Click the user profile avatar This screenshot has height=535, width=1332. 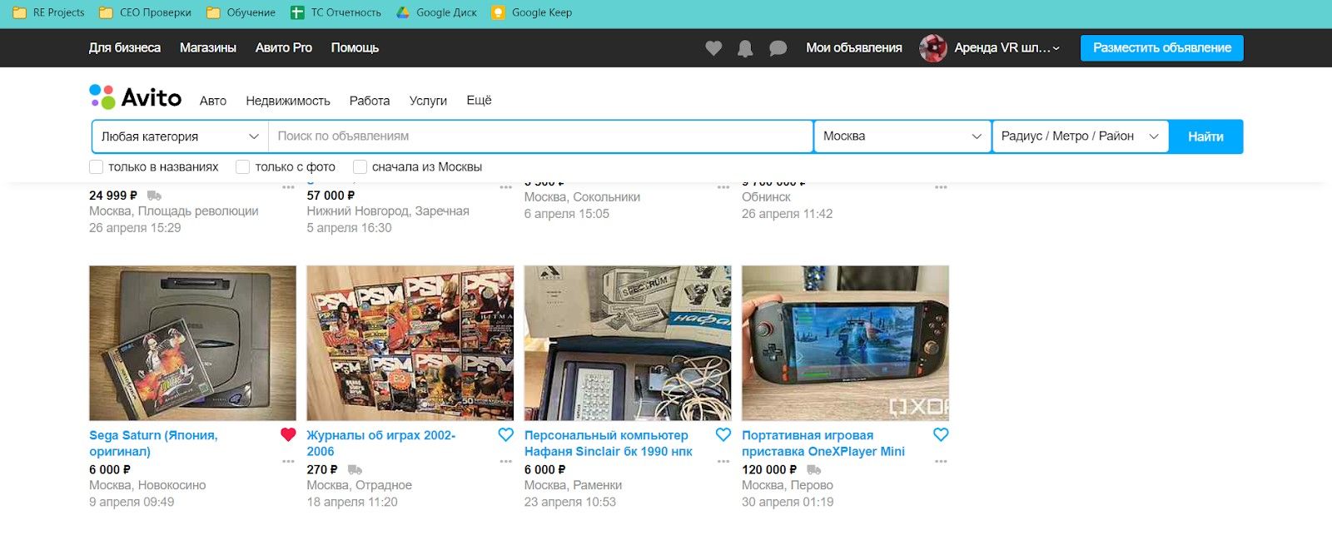932,48
